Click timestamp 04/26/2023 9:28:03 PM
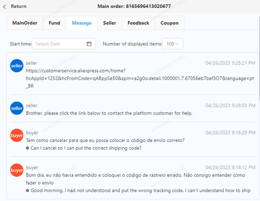The image size is (260, 201). coord(230,106)
